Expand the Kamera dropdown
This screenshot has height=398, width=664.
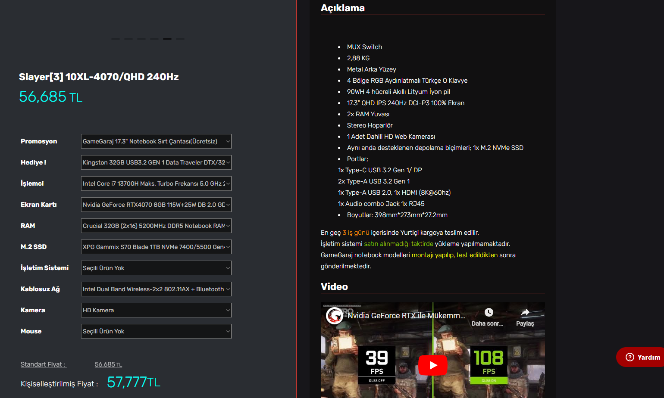(156, 310)
